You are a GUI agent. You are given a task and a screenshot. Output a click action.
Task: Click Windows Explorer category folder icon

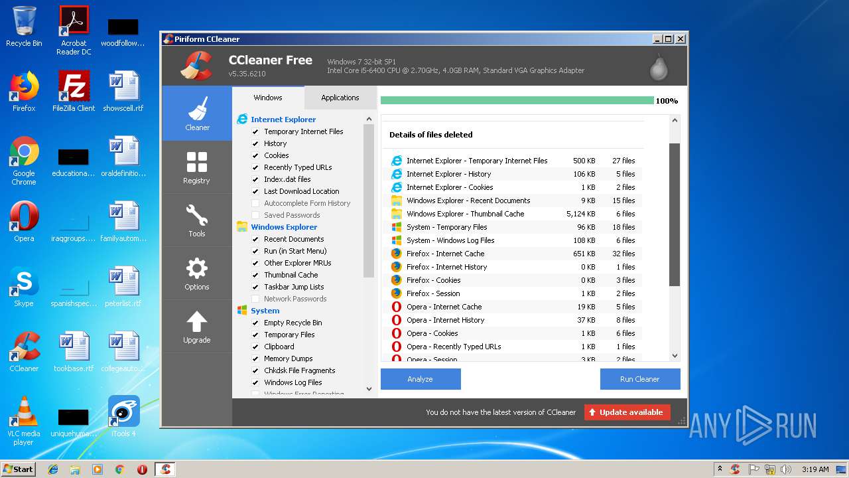tap(242, 227)
